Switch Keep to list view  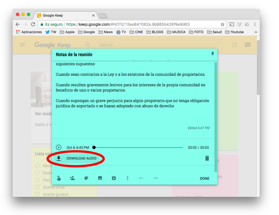pyautogui.click(x=248, y=45)
